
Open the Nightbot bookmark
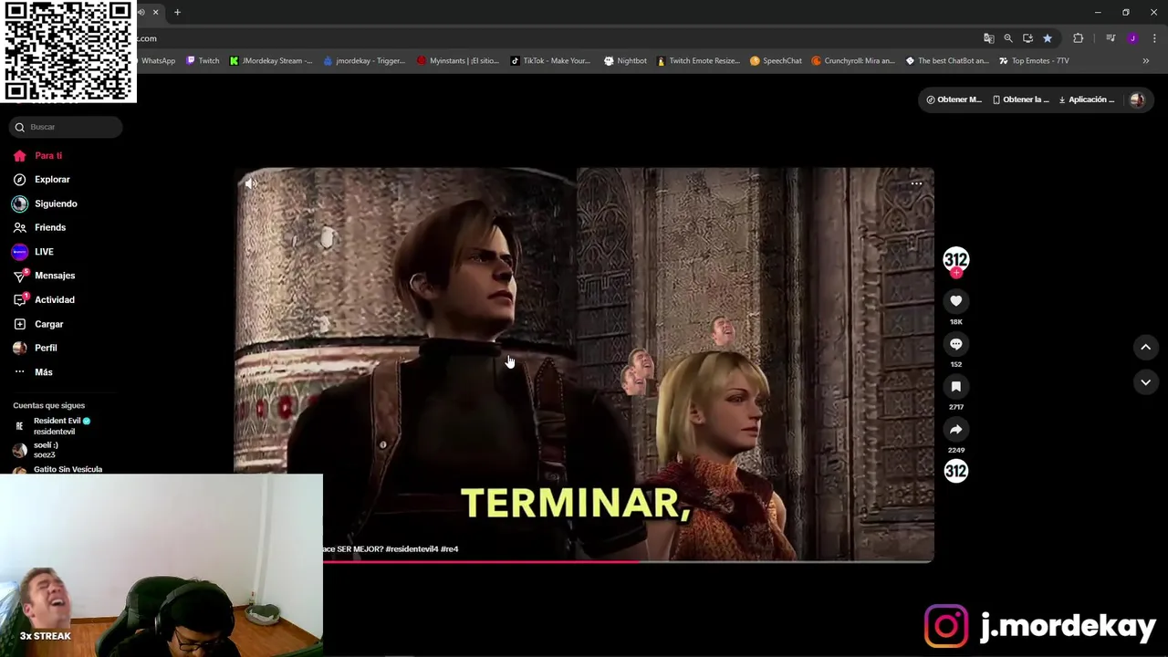pyautogui.click(x=625, y=61)
